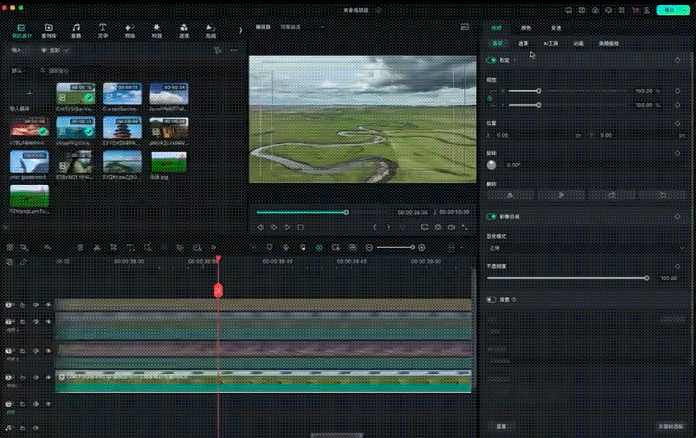Screen dimensions: 696x438
Task: Open the Titles (文字) tab
Action: point(103,31)
